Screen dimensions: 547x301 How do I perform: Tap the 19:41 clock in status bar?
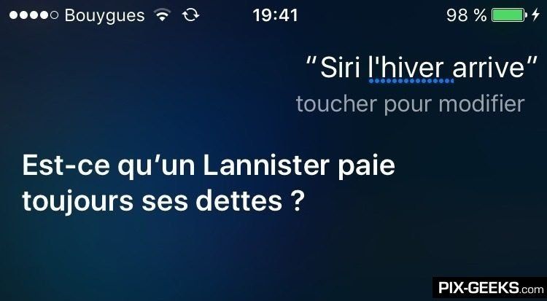pyautogui.click(x=275, y=15)
